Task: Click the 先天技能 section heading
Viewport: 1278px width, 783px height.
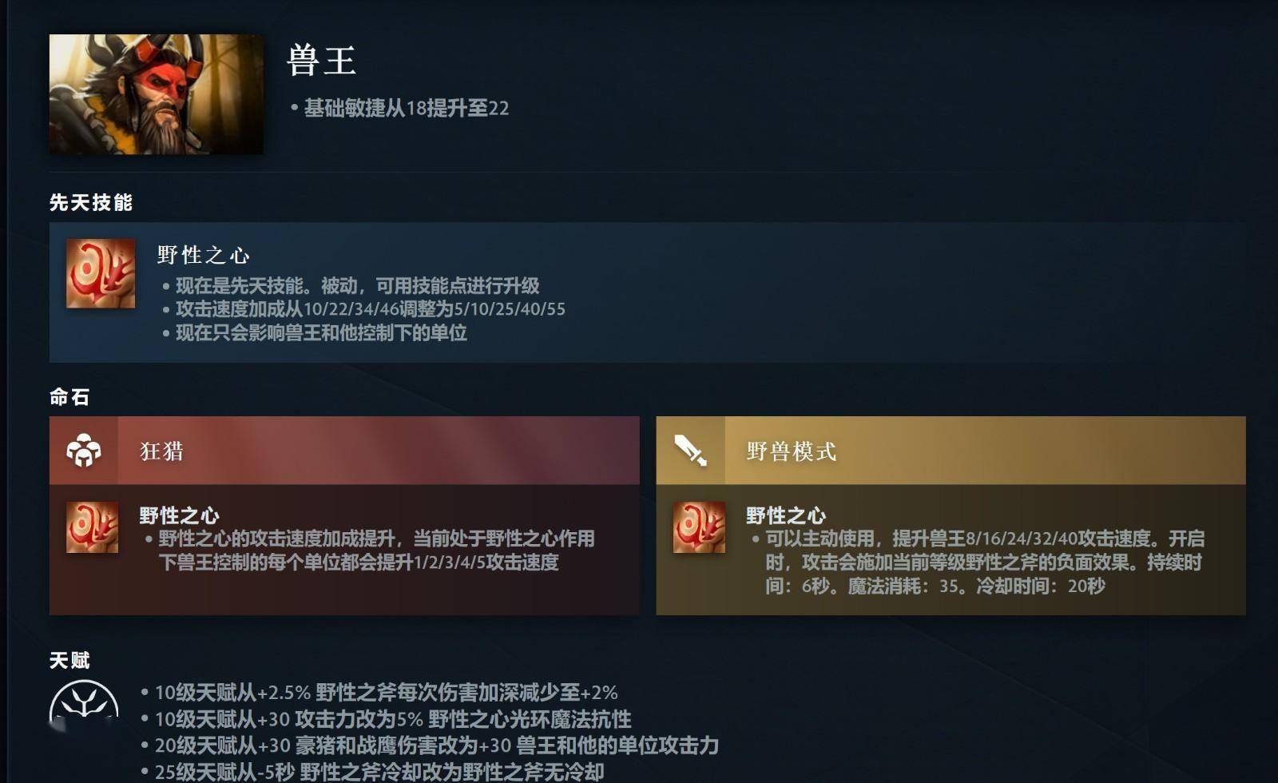Action: [x=91, y=202]
